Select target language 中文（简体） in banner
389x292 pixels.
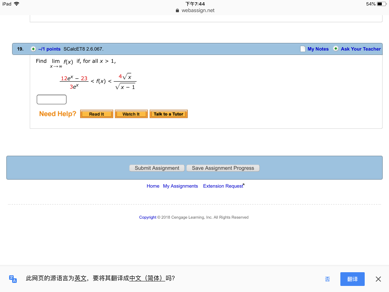[147, 278]
